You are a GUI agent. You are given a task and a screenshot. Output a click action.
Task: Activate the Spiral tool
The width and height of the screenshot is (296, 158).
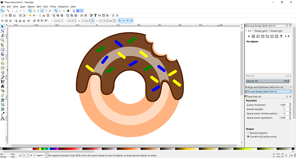point(3,68)
